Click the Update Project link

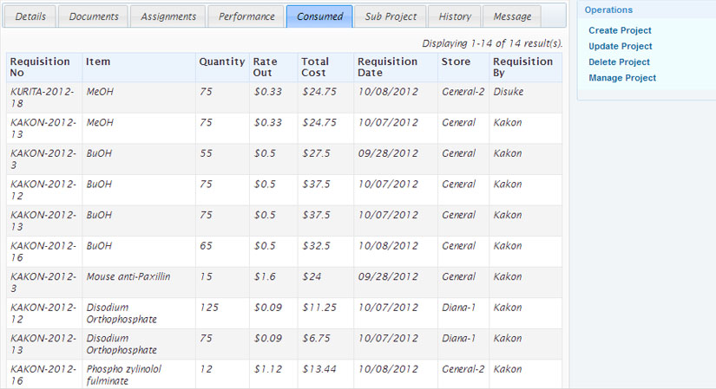pyautogui.click(x=620, y=46)
